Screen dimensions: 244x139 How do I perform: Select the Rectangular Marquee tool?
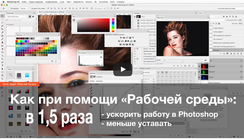click(x=2, y=19)
